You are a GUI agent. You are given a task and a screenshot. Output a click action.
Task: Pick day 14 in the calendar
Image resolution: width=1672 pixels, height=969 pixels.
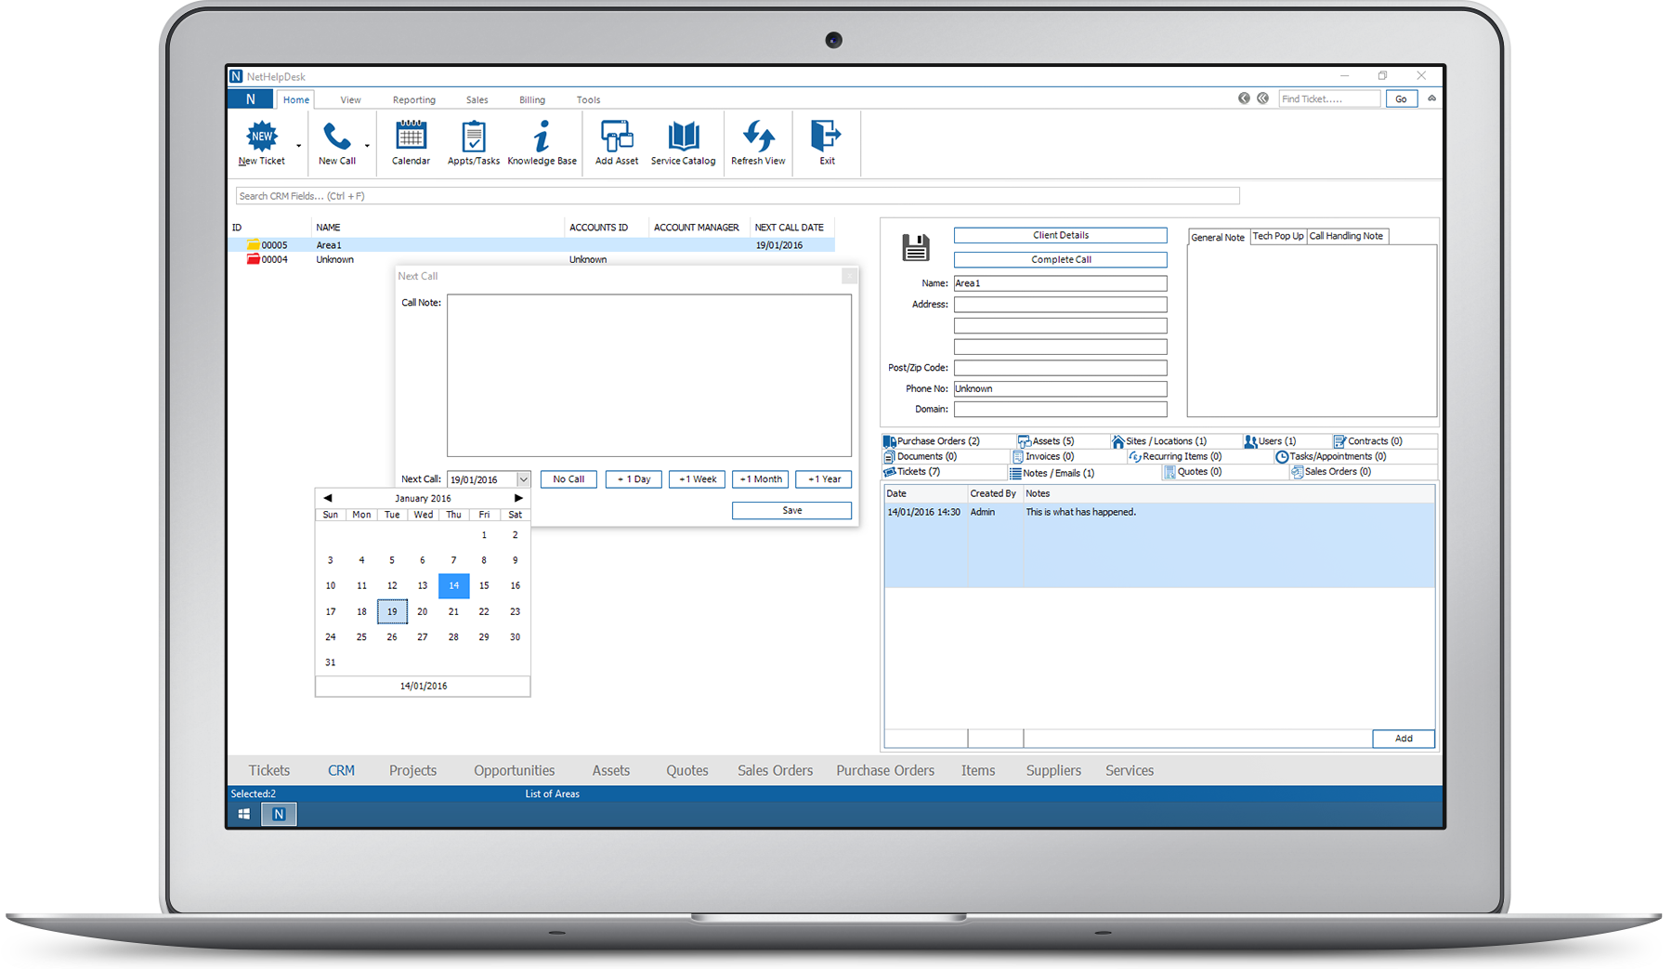click(453, 585)
